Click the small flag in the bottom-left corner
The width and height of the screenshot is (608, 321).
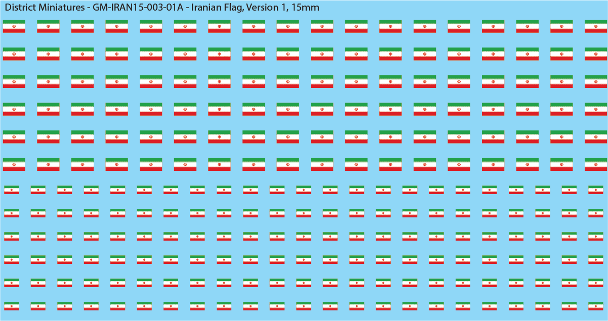(11, 306)
